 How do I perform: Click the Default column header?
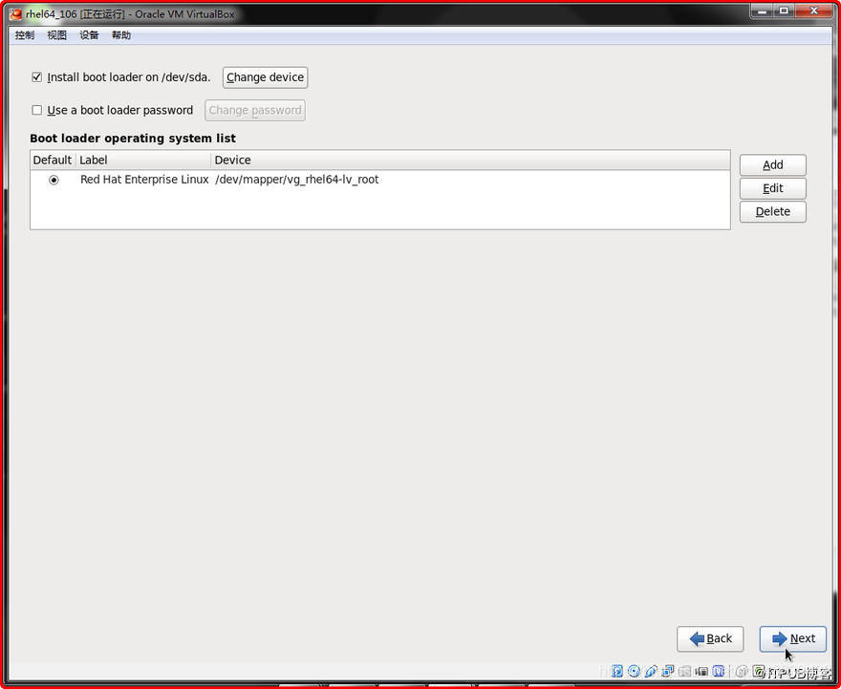(x=53, y=160)
